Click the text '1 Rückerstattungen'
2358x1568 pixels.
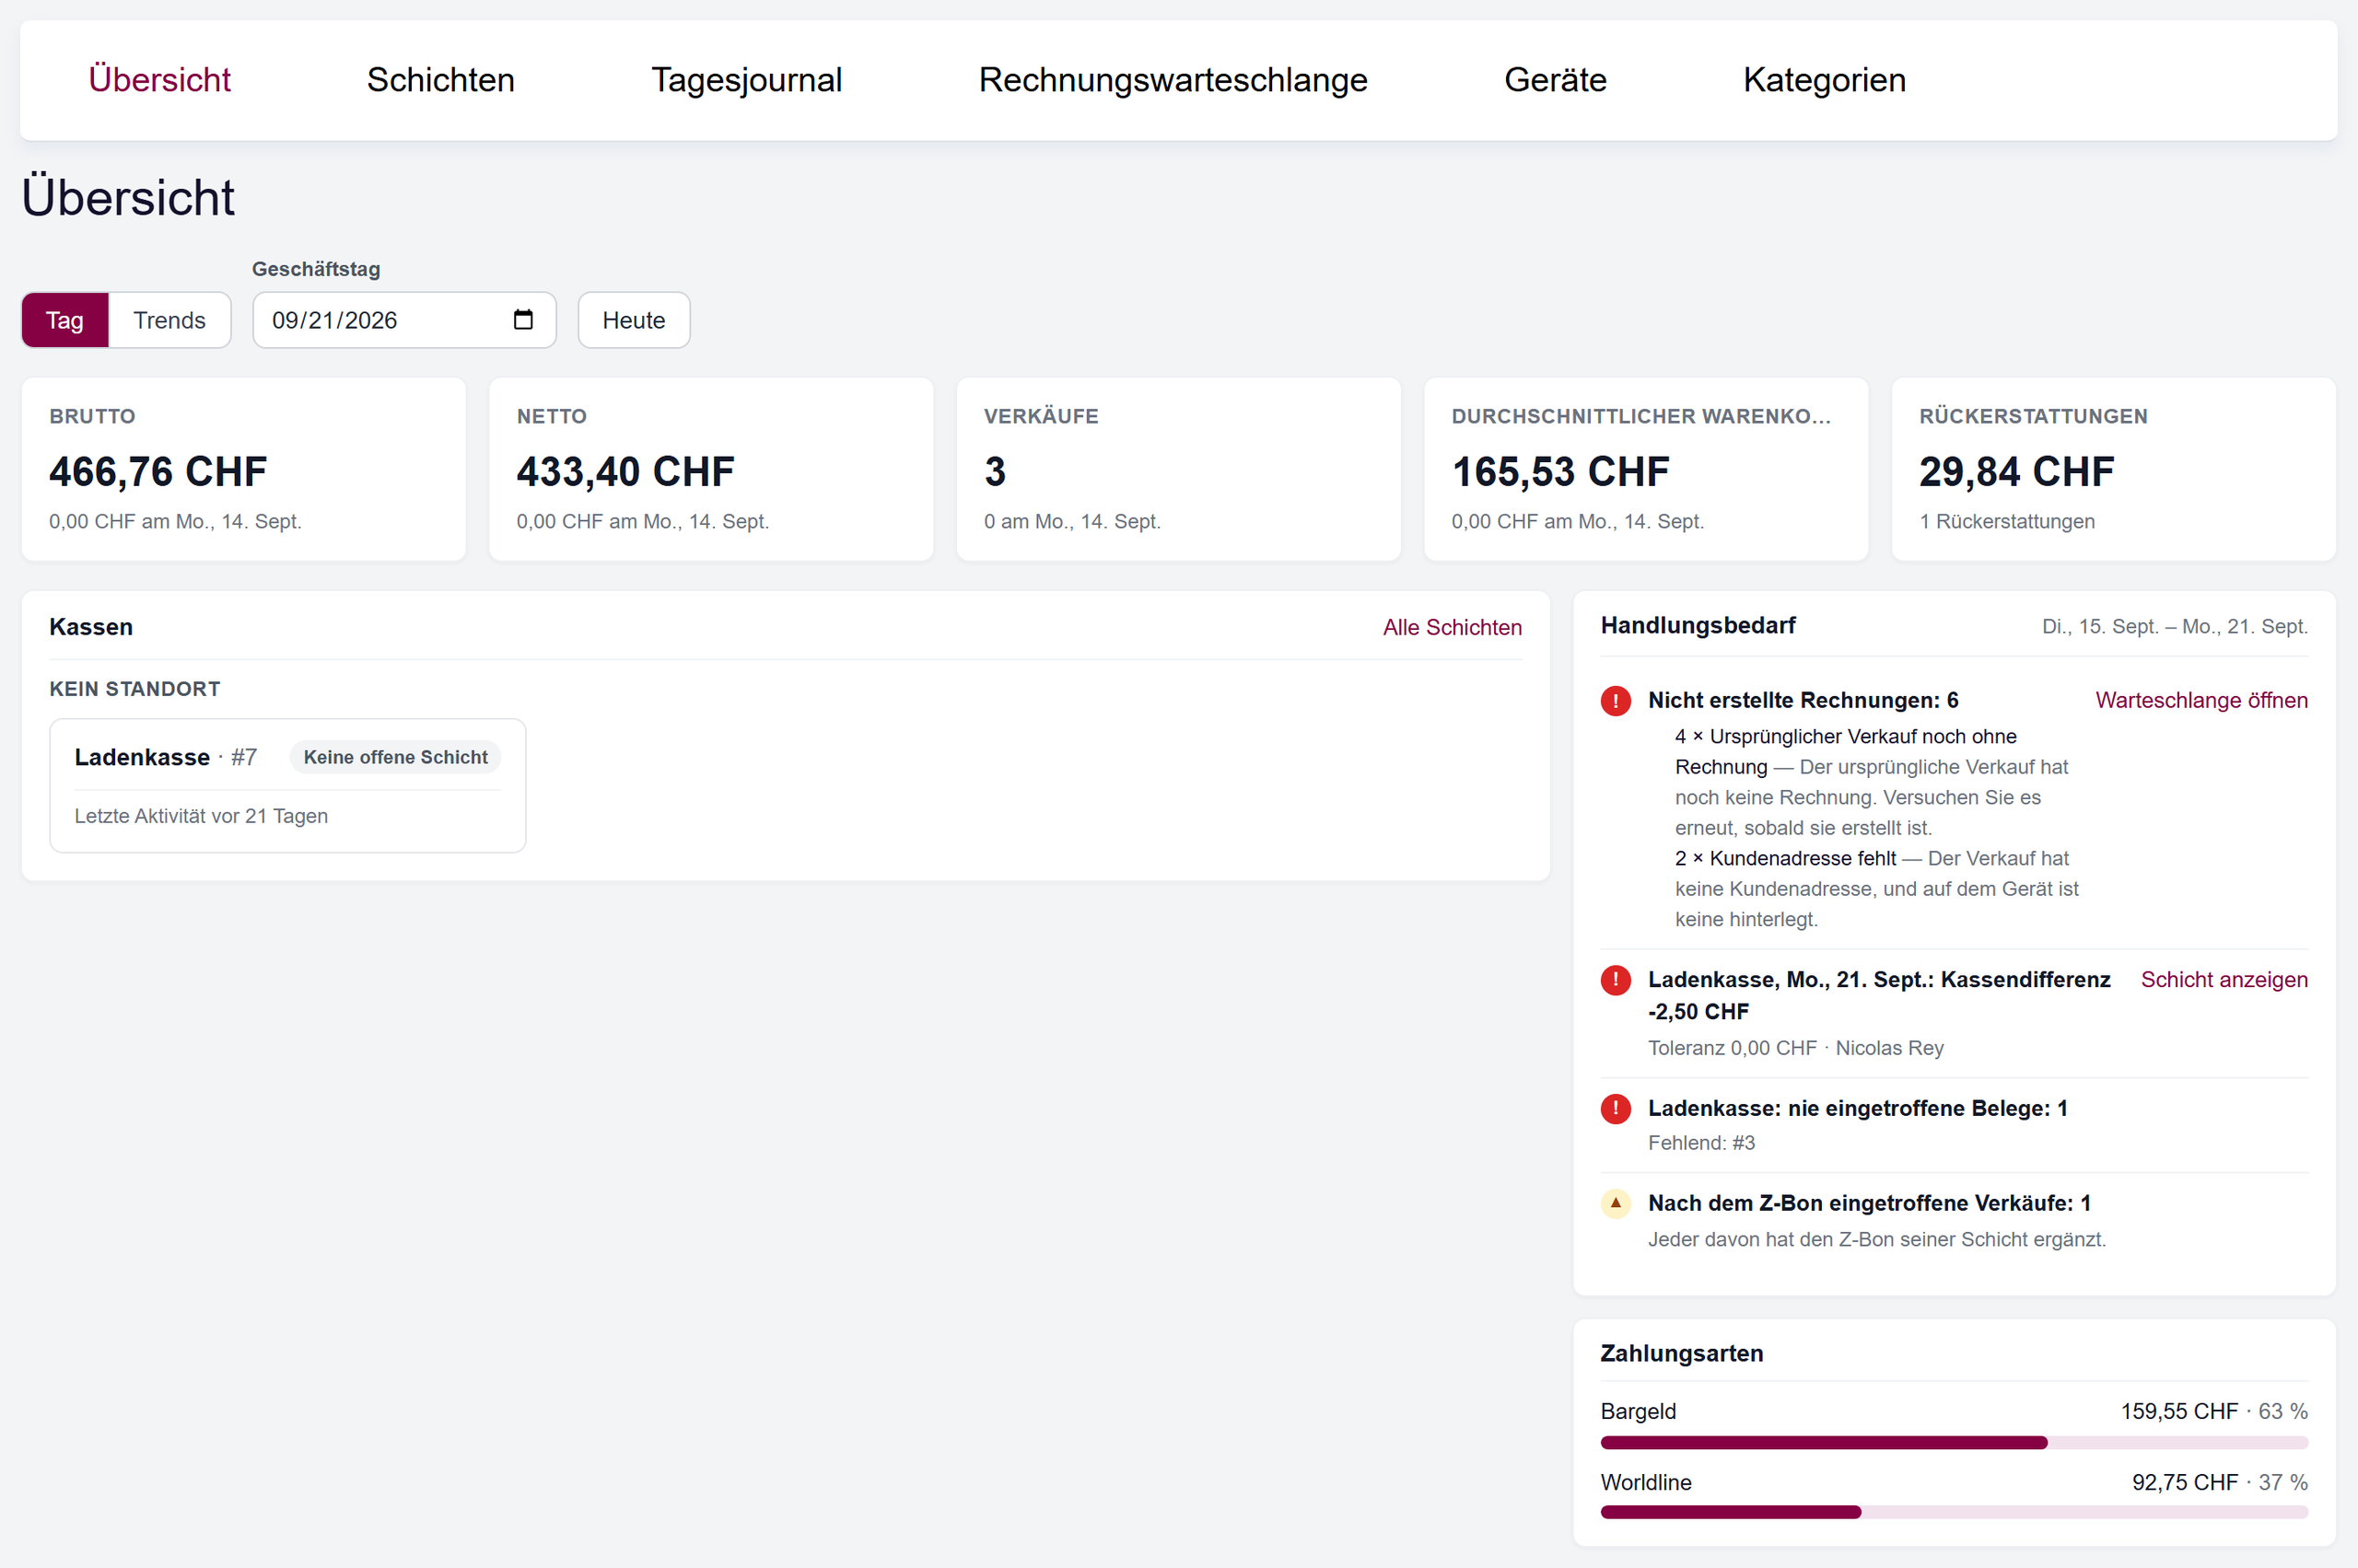pos(2006,522)
